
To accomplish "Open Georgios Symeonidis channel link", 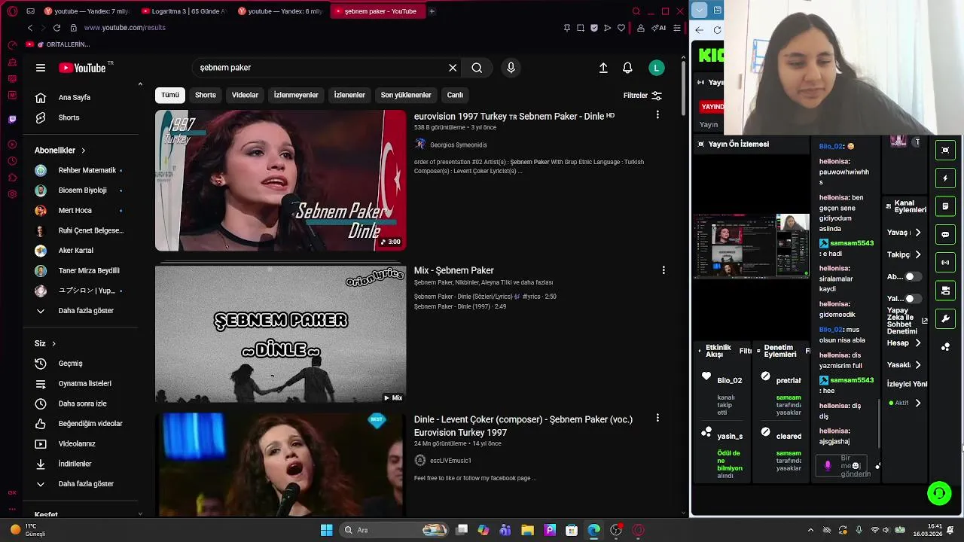I will click(x=458, y=145).
